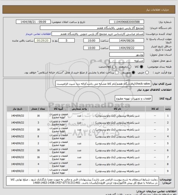
Task: Select the کالا radio button
Action: pyautogui.click(x=141, y=67)
